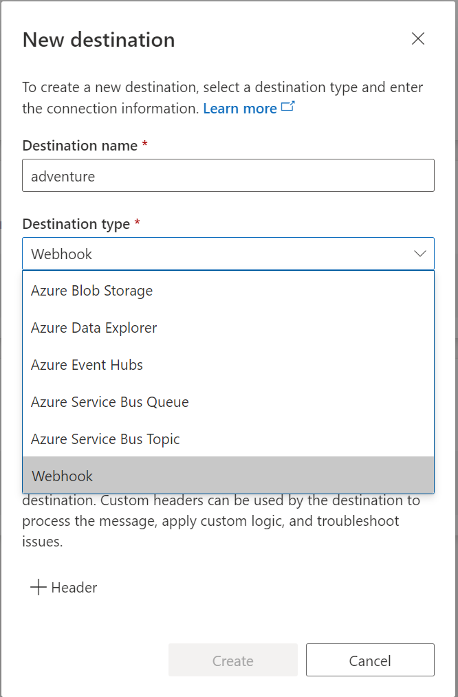Select the highlighted Webhook list option

(x=228, y=476)
